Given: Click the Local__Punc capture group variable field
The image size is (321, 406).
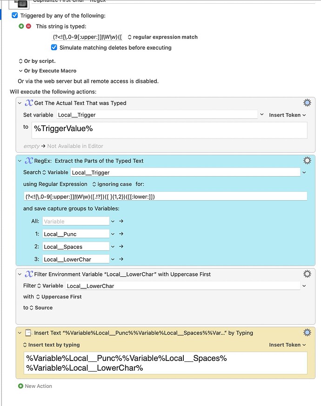Looking at the screenshot, I should pyautogui.click(x=76, y=234).
